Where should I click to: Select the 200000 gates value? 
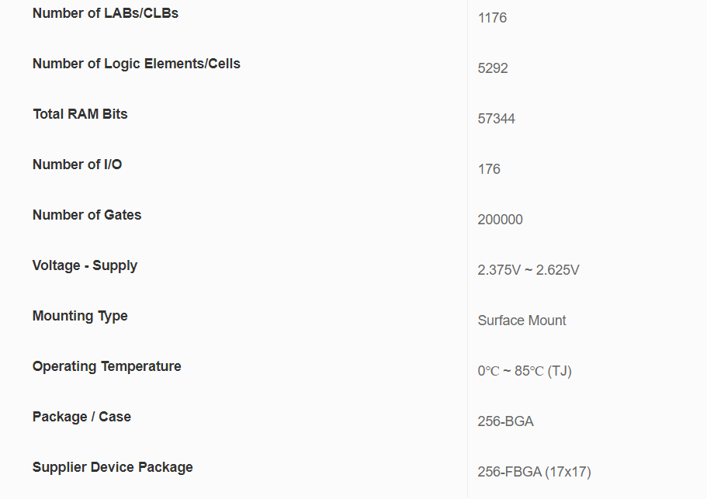(501, 220)
